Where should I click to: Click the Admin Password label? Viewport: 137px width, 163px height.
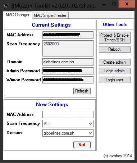pyautogui.click(x=23, y=71)
